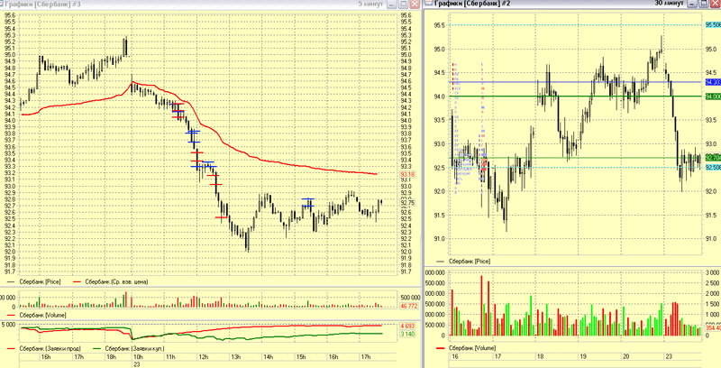Viewport: 721px width, 368px height.
Task: Click the green 3 140 buy orders value
Action: click(x=408, y=334)
